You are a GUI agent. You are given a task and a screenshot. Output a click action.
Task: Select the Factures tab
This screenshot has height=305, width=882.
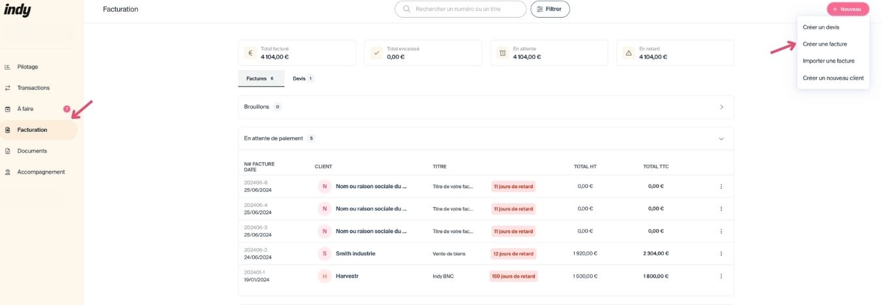coord(260,78)
